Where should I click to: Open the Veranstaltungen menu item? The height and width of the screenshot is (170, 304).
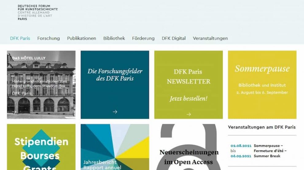pyautogui.click(x=210, y=39)
